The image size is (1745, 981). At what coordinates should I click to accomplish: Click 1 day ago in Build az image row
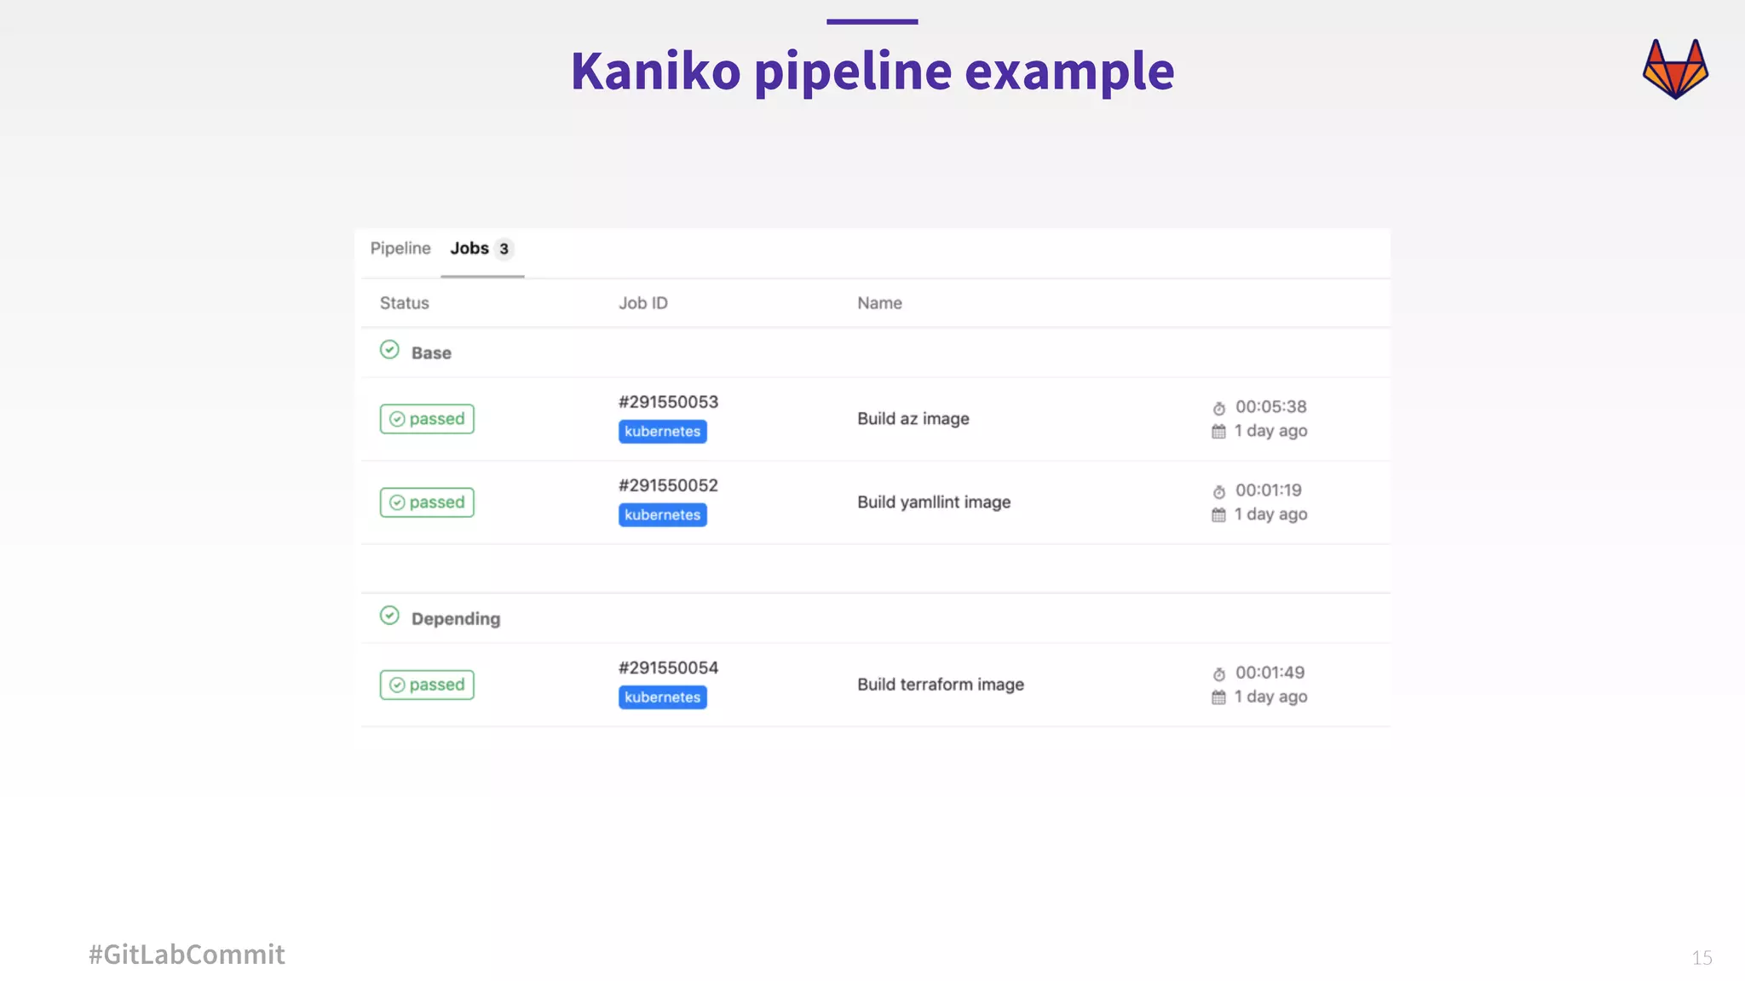[x=1271, y=431]
